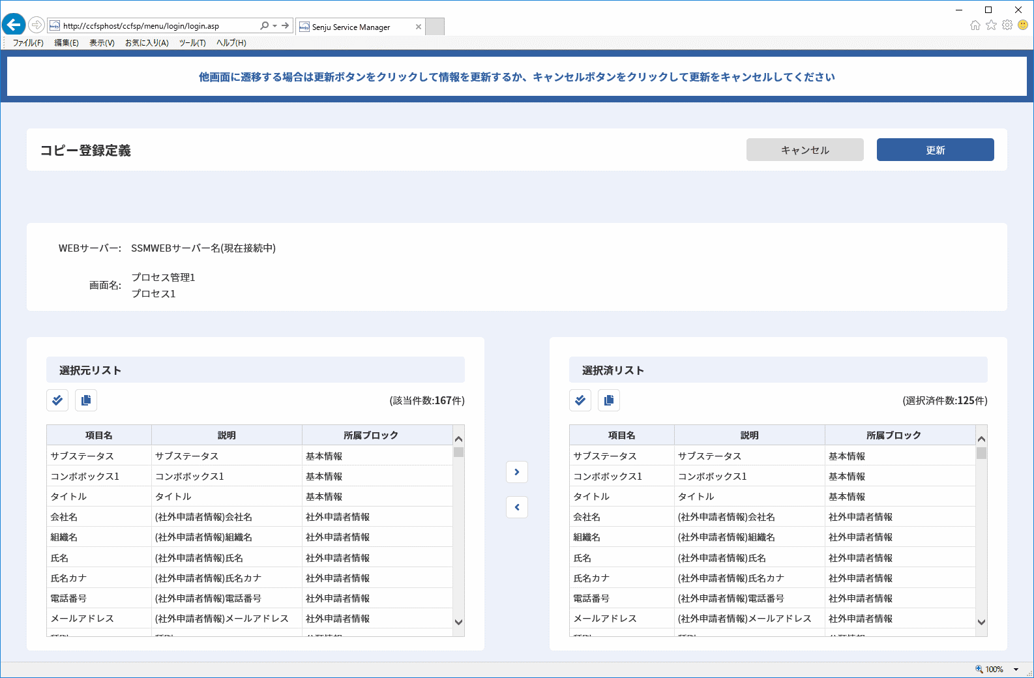The width and height of the screenshot is (1034, 678).
Task: Open the 編集(E) menu
Action: tap(66, 43)
